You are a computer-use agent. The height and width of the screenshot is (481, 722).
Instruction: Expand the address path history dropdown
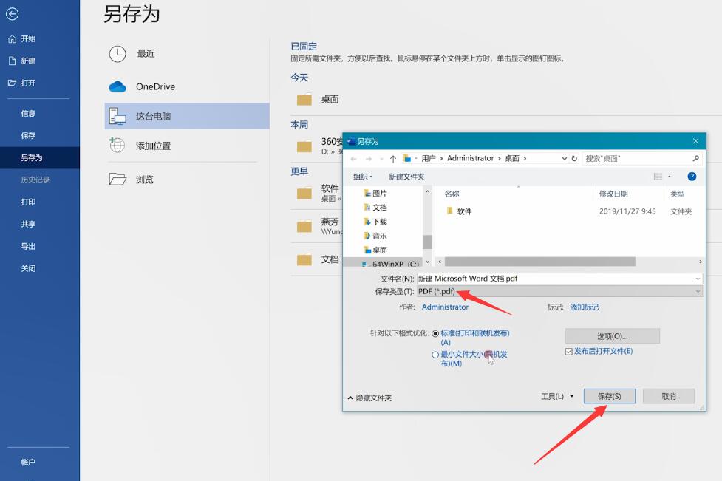click(x=565, y=158)
